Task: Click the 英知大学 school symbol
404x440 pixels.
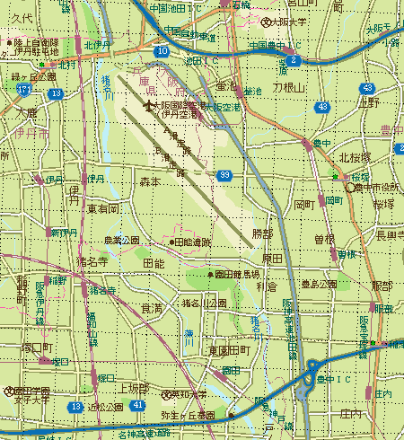Action: click(166, 395)
